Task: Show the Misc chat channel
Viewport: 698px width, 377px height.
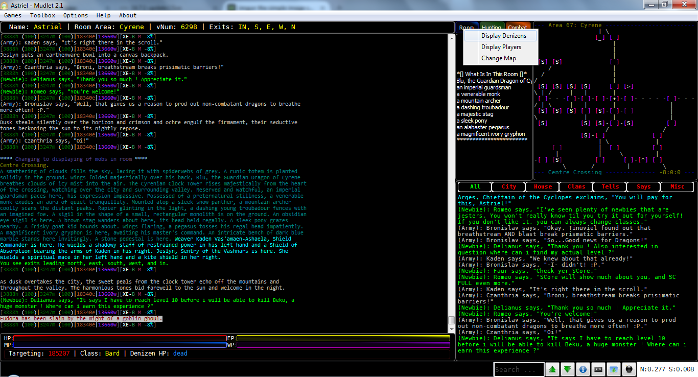Action: [678, 187]
